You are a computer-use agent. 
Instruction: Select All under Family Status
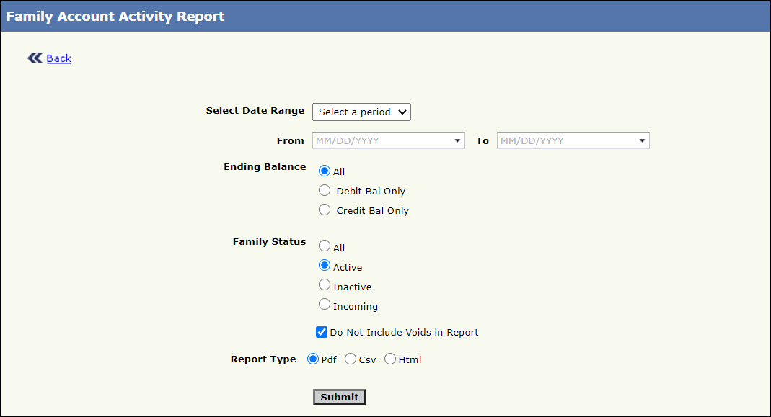pos(325,246)
